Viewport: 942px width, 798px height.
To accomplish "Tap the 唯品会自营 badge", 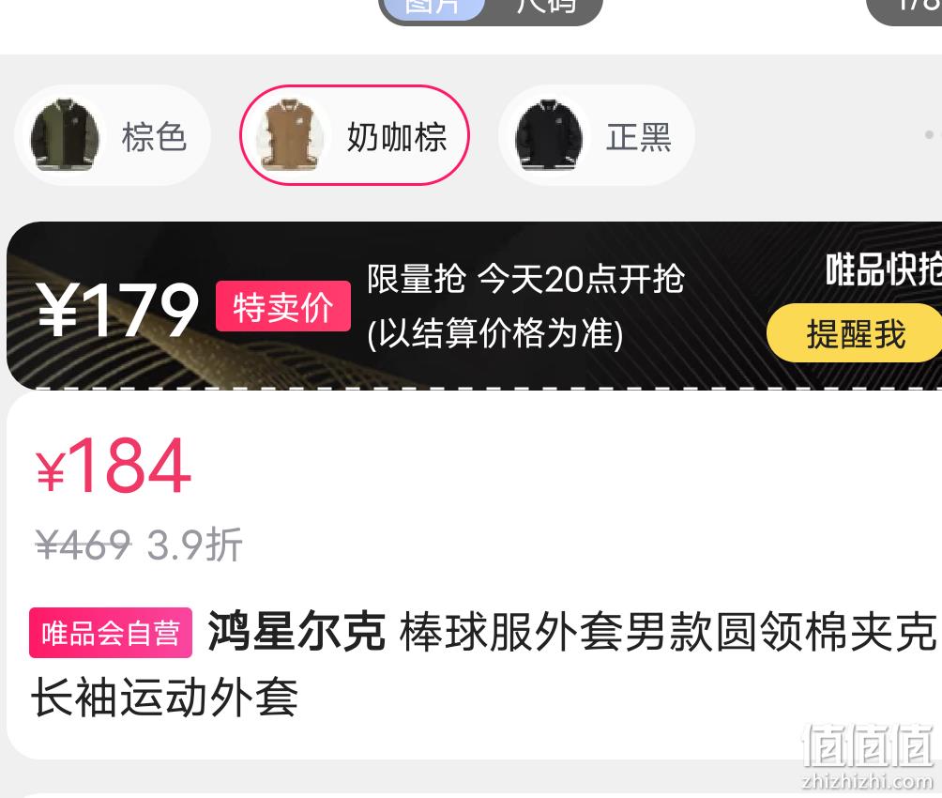I will [111, 633].
